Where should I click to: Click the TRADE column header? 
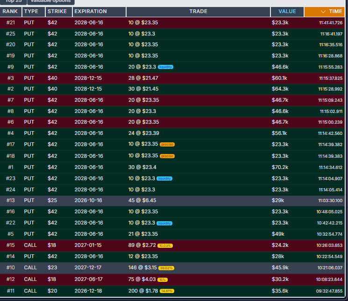(198, 12)
